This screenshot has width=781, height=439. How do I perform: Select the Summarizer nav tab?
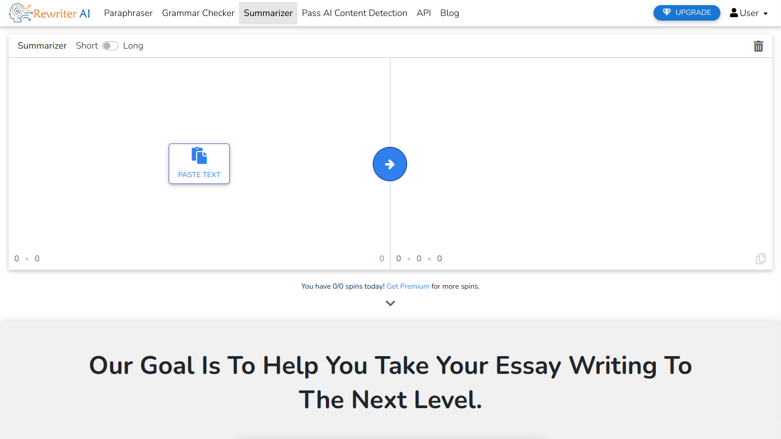(x=268, y=13)
